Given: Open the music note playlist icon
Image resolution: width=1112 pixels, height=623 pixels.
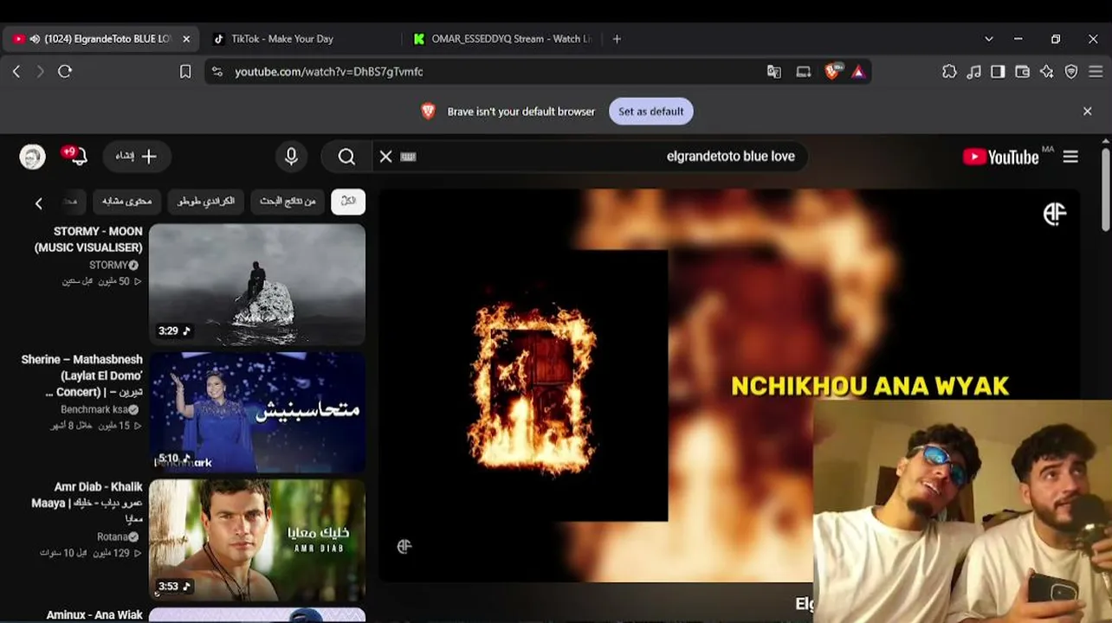Looking at the screenshot, I should (974, 72).
